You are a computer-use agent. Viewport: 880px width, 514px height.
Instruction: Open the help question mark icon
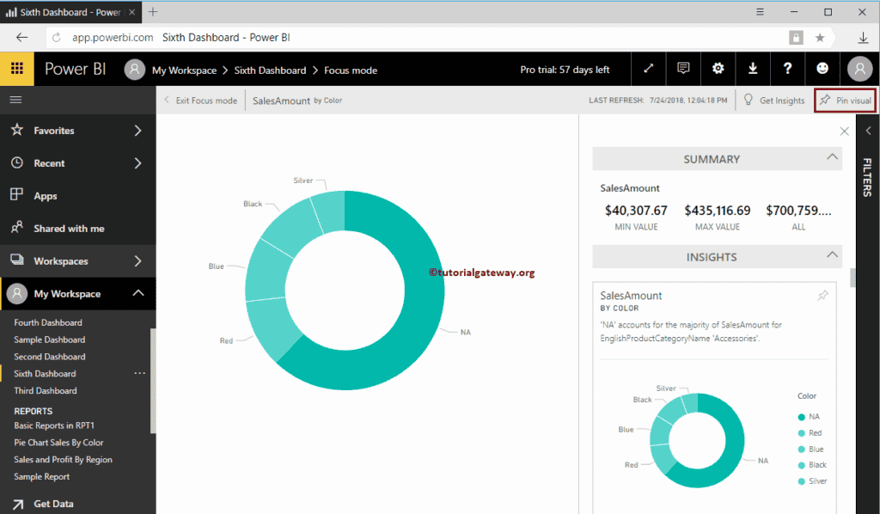(x=787, y=70)
